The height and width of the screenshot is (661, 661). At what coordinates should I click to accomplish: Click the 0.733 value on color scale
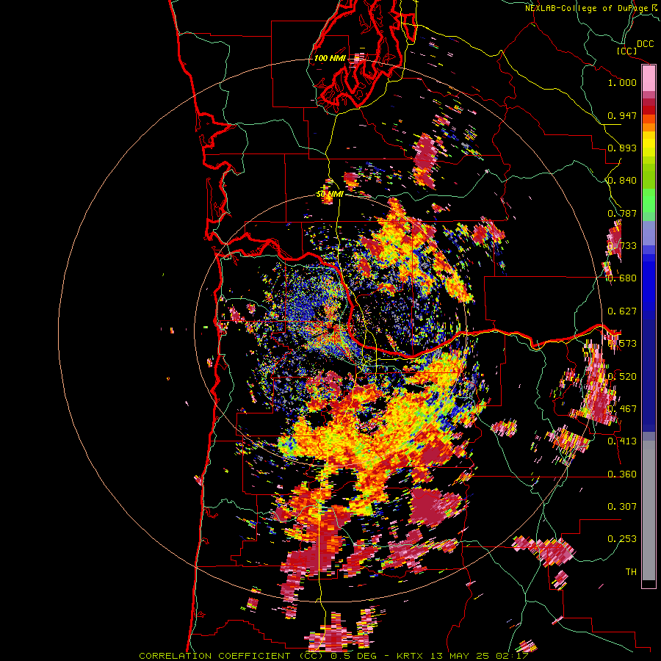pos(622,246)
